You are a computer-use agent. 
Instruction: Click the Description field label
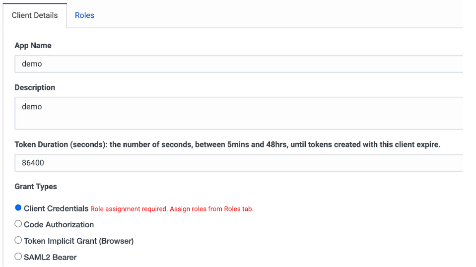coord(35,88)
